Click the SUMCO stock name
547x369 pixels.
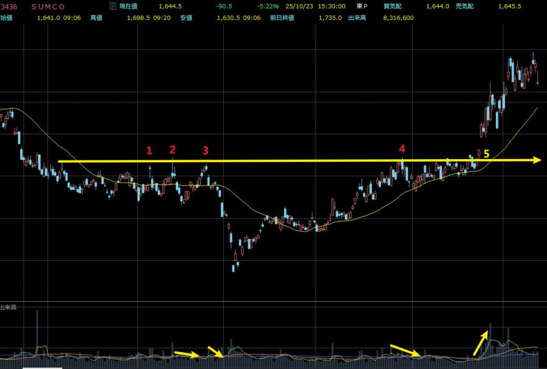(x=48, y=6)
